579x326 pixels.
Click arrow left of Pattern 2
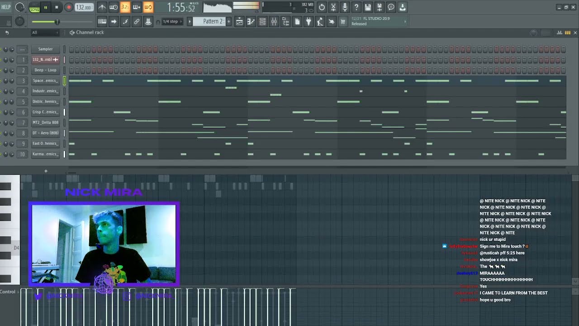(x=190, y=21)
